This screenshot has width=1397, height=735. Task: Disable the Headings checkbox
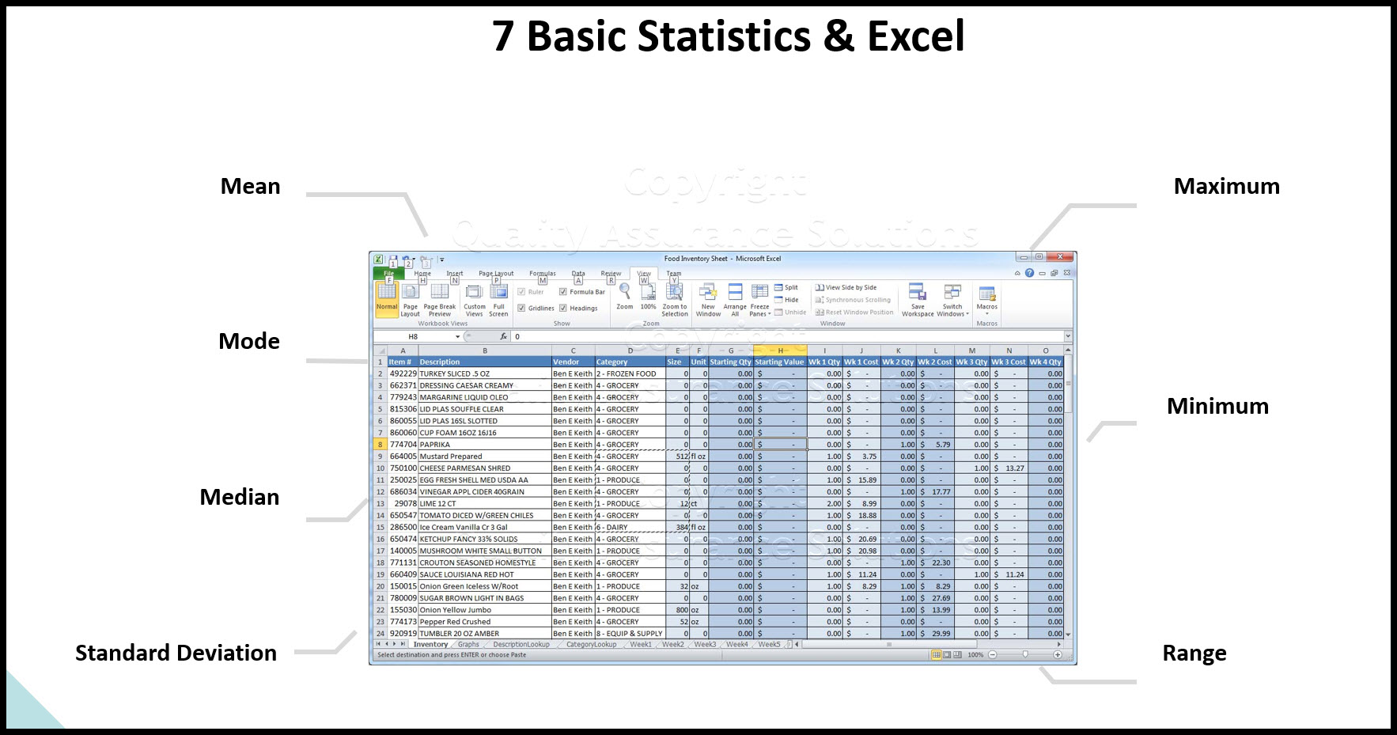tap(562, 309)
